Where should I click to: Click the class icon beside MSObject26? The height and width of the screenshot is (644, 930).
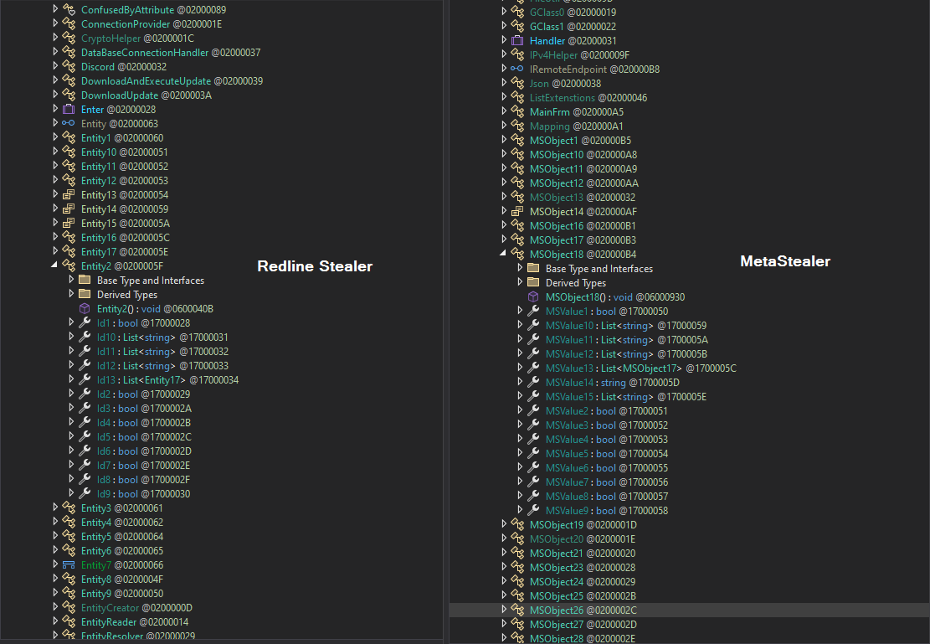coord(517,611)
